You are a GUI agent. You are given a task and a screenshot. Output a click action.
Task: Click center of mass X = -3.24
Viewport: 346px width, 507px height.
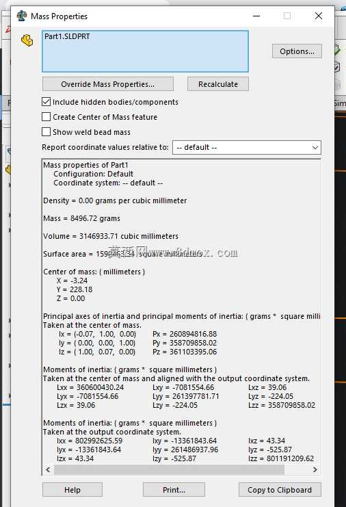click(72, 281)
